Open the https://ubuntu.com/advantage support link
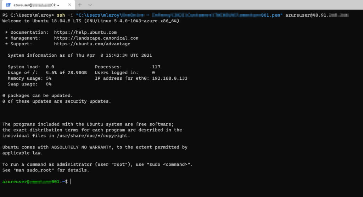The height and width of the screenshot is (197, 363). coord(92,44)
